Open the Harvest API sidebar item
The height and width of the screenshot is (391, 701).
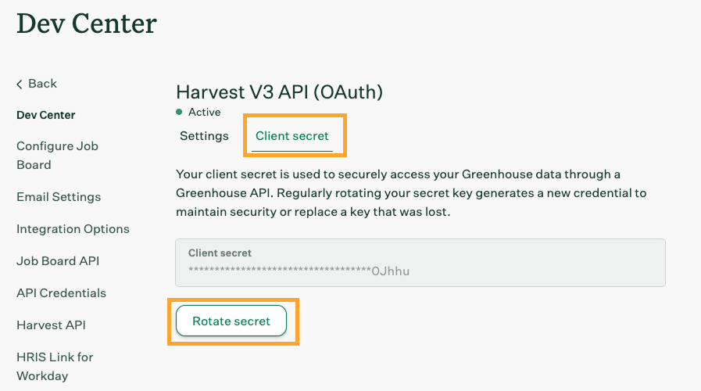click(51, 325)
